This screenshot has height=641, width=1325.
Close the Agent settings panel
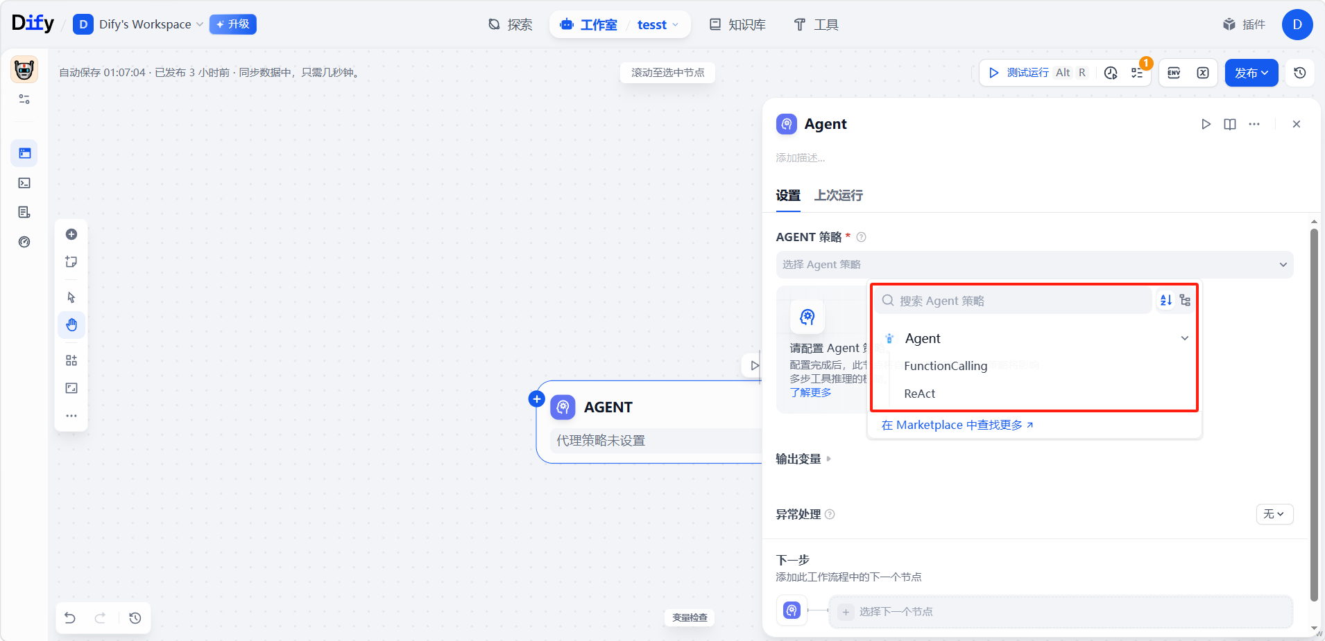click(1297, 124)
